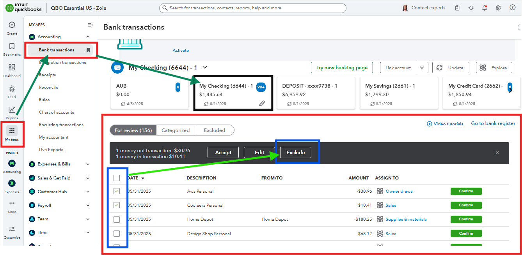The height and width of the screenshot is (255, 522).
Task: Click bookmark icon beside Bank transactions
Action: [x=88, y=50]
